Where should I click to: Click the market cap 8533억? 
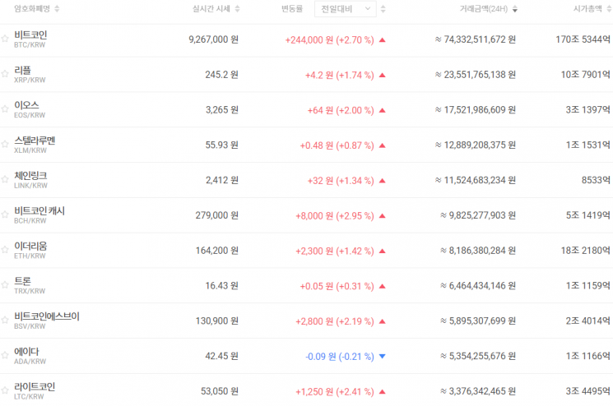point(596,180)
